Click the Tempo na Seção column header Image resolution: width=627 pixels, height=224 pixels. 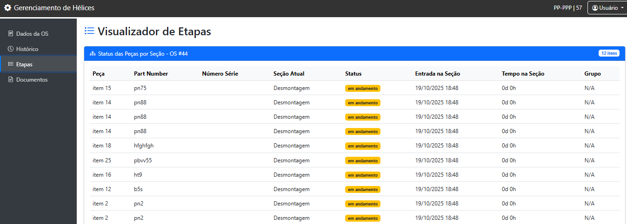(x=523, y=74)
